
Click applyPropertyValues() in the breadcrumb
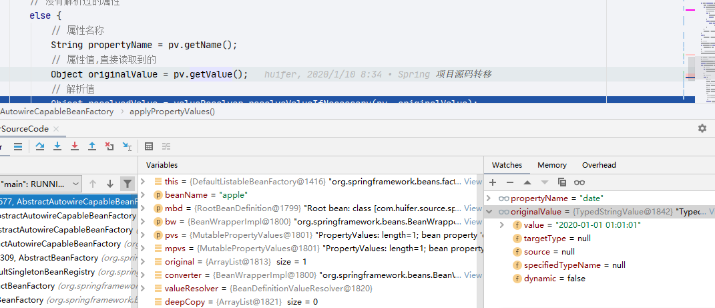click(x=172, y=112)
